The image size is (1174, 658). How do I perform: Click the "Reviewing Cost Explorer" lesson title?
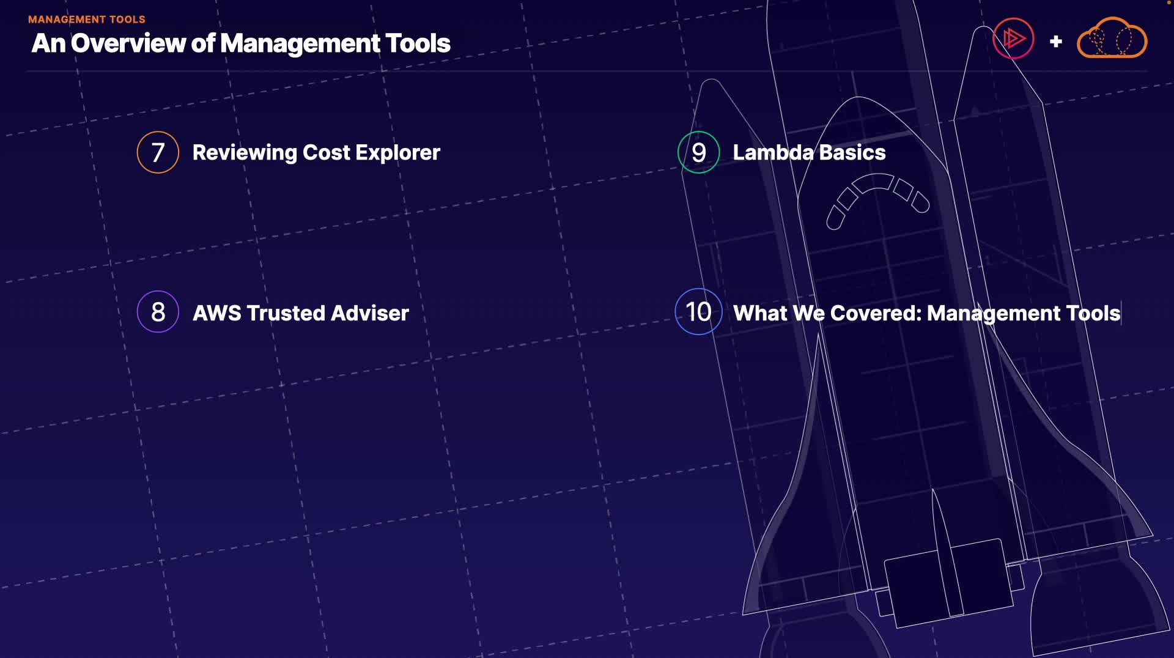pyautogui.click(x=316, y=152)
